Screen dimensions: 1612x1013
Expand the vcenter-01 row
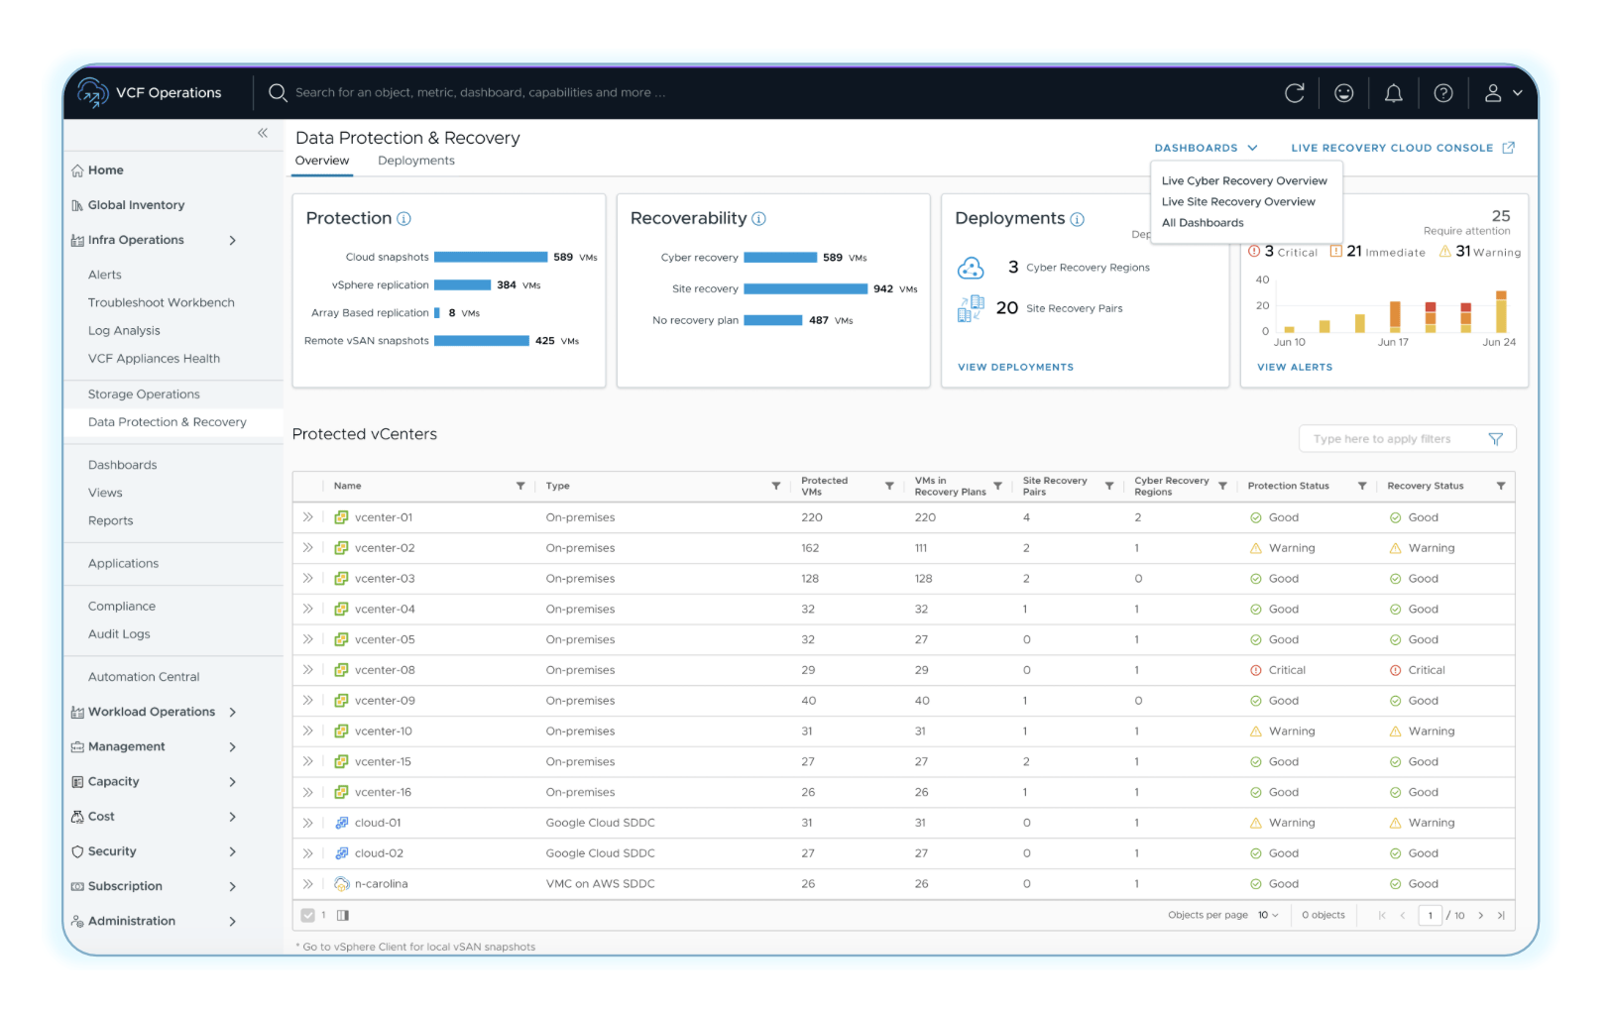(x=308, y=517)
